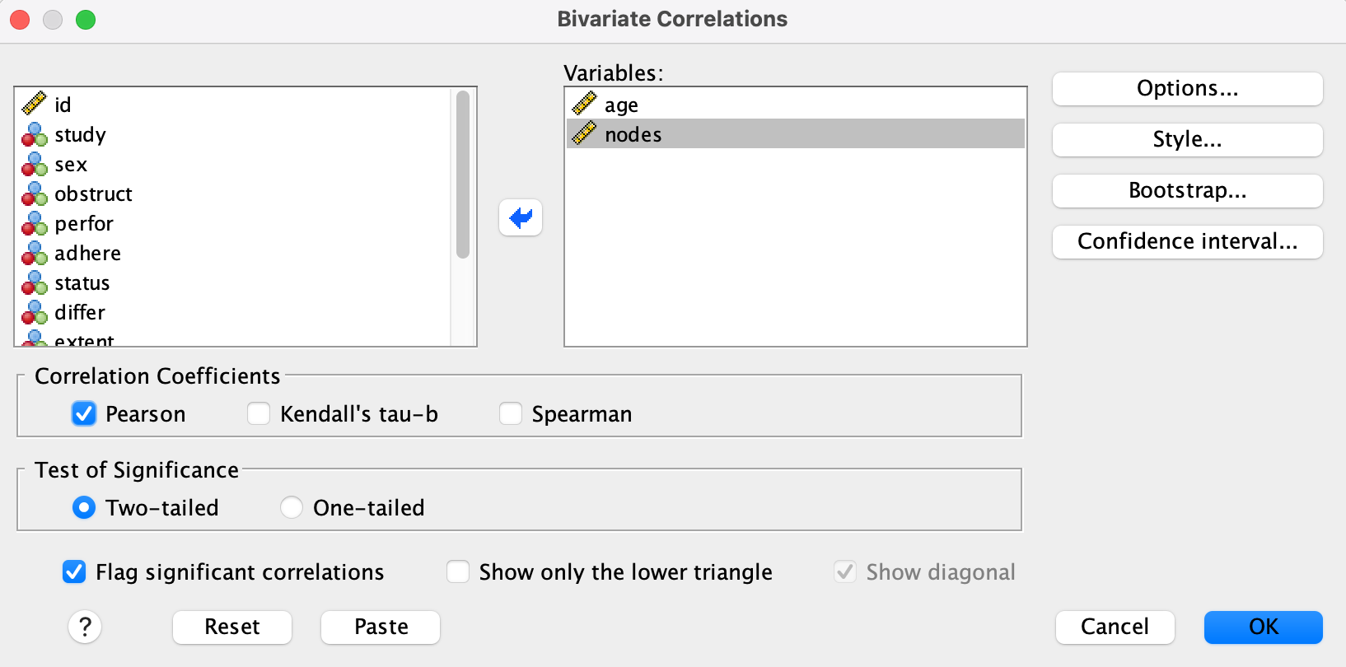
Task: Open the Bootstrap settings
Action: coord(1187,190)
